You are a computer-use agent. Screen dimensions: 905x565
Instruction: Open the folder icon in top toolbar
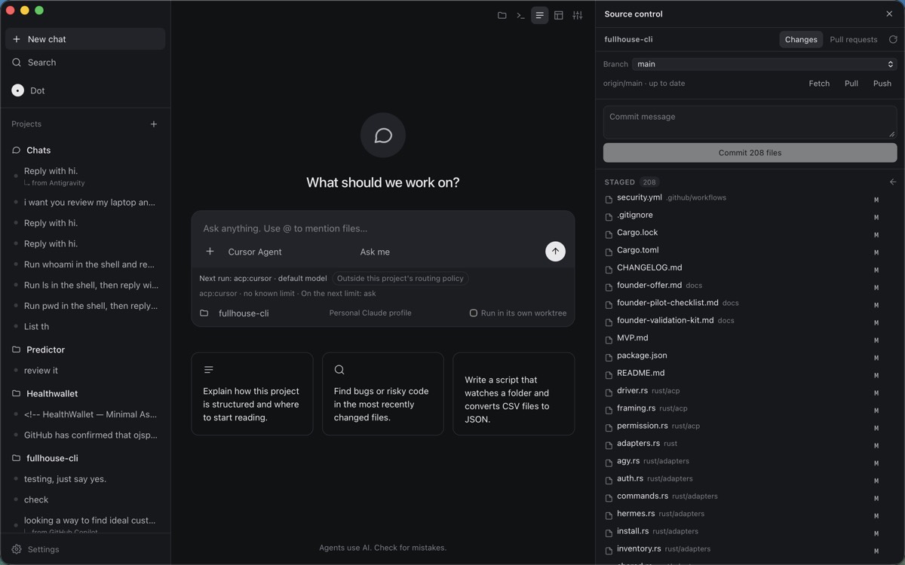[x=502, y=15]
